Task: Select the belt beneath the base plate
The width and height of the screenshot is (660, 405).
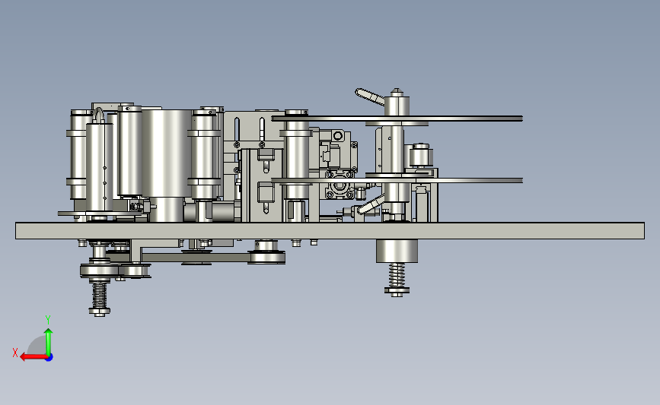Action: pos(196,257)
